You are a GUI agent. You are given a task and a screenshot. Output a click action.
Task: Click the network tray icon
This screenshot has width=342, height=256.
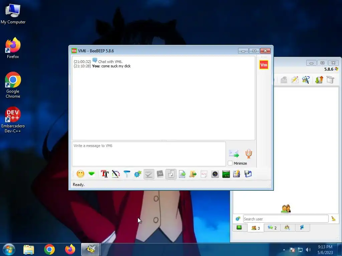pos(300,250)
